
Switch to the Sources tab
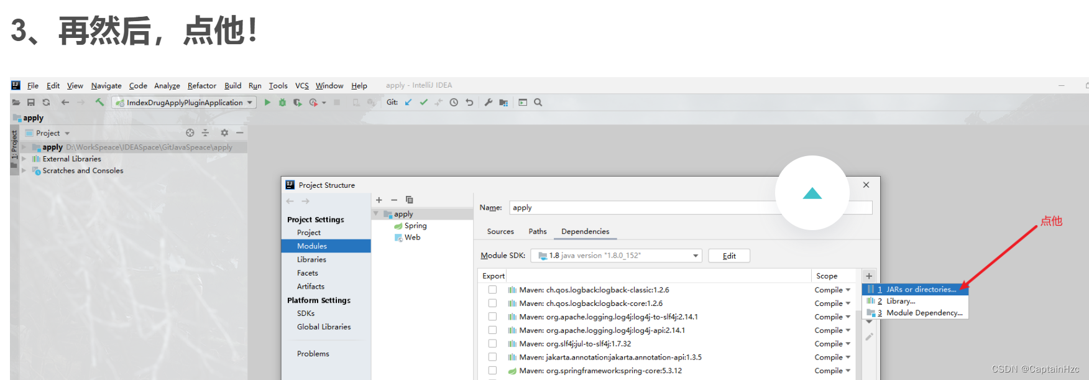(500, 231)
